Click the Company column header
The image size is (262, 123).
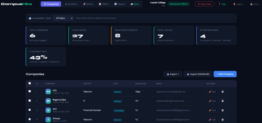50,84
